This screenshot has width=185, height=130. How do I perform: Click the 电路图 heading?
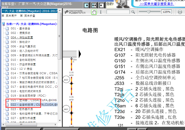pyautogui.click(x=90, y=30)
